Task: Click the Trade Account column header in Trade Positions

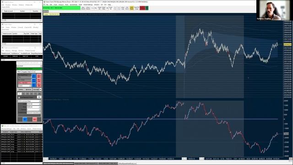Action: click(8, 11)
